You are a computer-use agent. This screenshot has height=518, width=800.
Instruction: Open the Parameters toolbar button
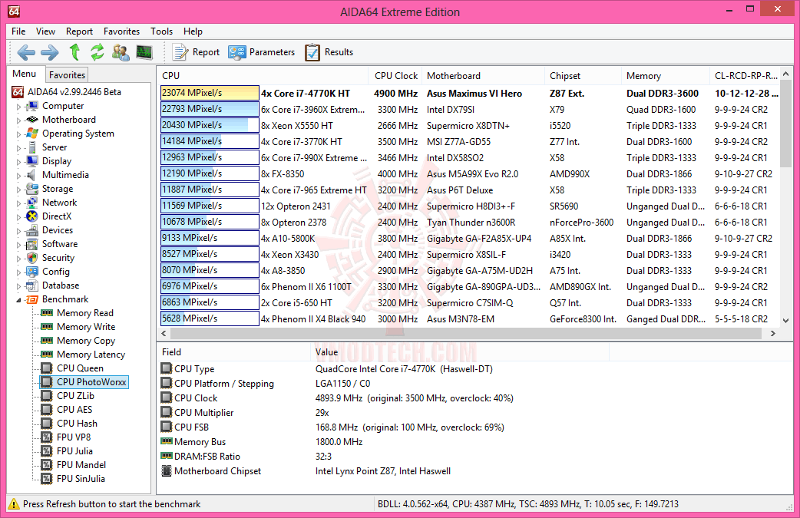(262, 52)
